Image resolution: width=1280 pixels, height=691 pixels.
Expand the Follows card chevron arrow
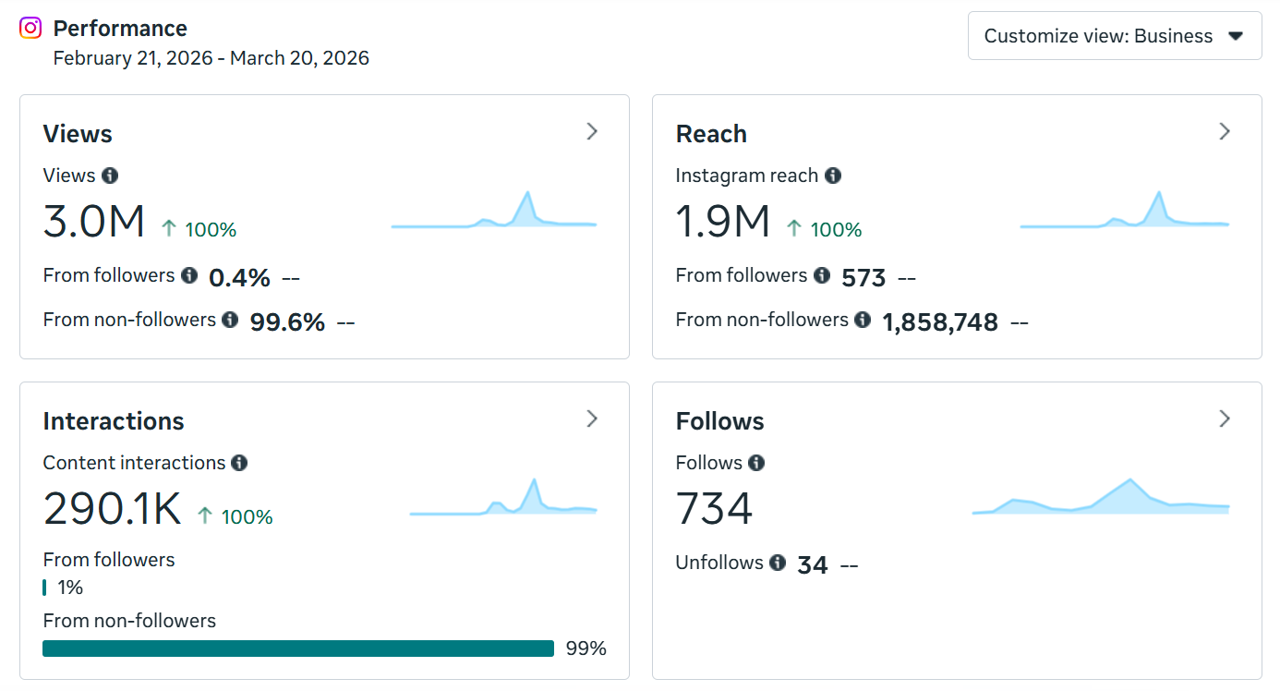tap(1225, 419)
